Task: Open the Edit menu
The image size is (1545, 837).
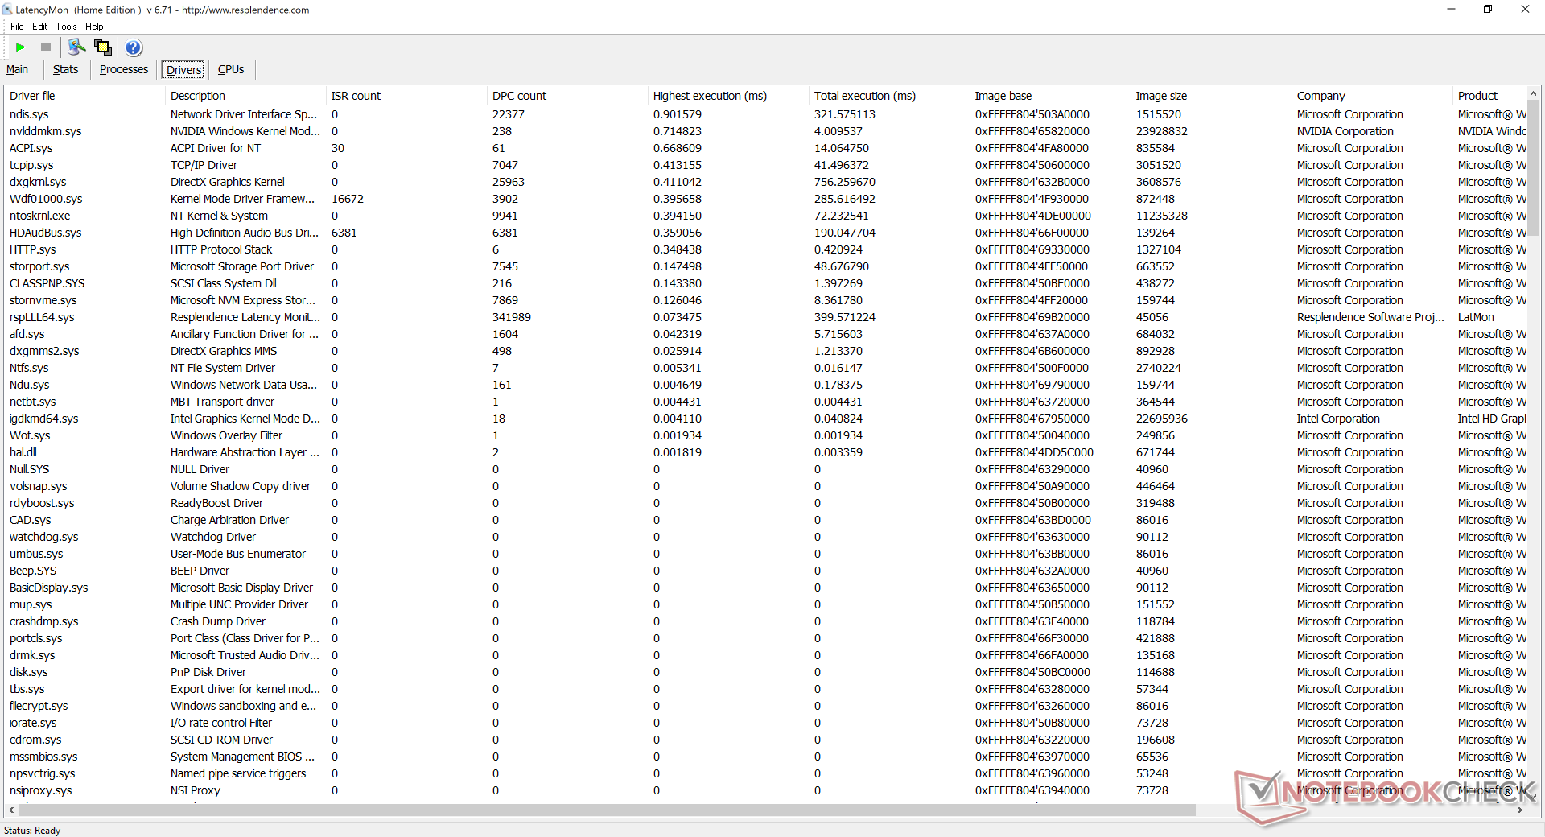Action: tap(39, 27)
